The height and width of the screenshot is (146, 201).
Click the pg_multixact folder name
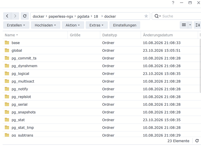pos(23,81)
